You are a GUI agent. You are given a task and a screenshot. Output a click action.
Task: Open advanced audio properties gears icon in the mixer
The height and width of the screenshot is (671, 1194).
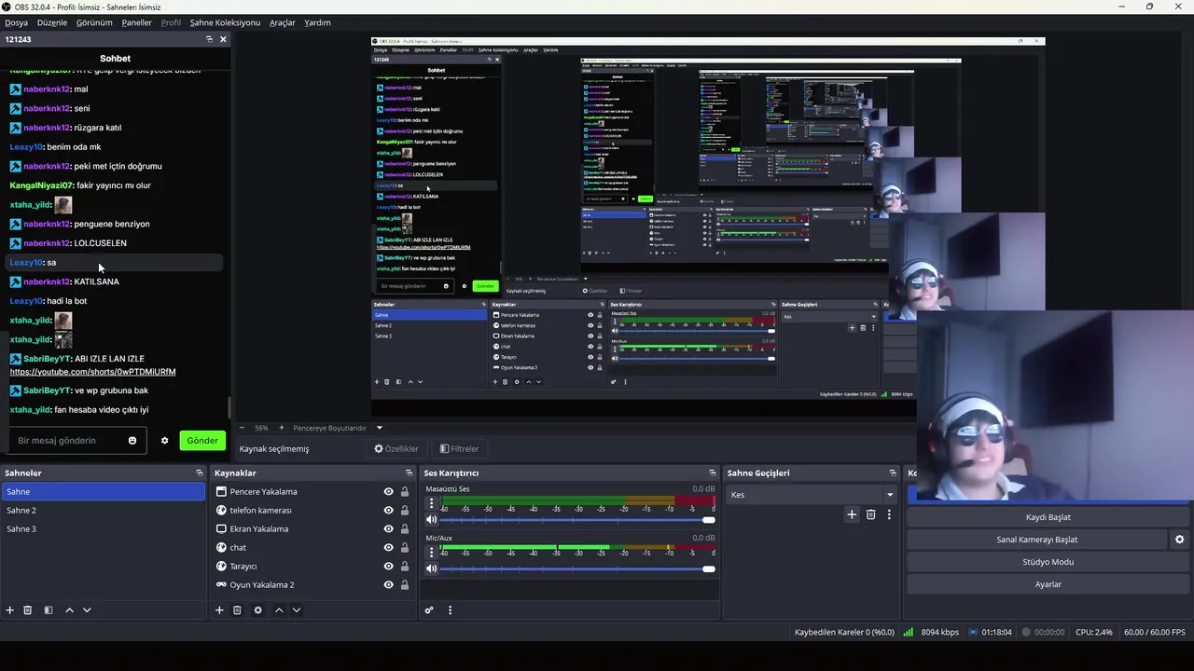(429, 610)
